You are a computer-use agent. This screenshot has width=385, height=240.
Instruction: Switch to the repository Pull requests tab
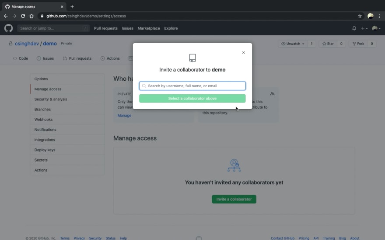77,58
